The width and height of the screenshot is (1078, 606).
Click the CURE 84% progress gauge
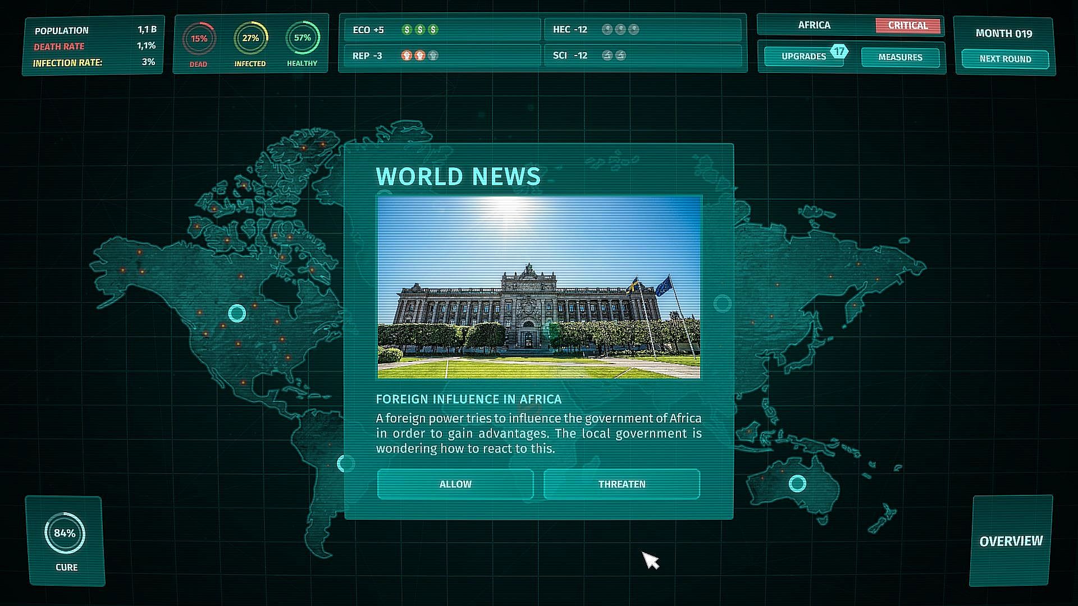[65, 534]
